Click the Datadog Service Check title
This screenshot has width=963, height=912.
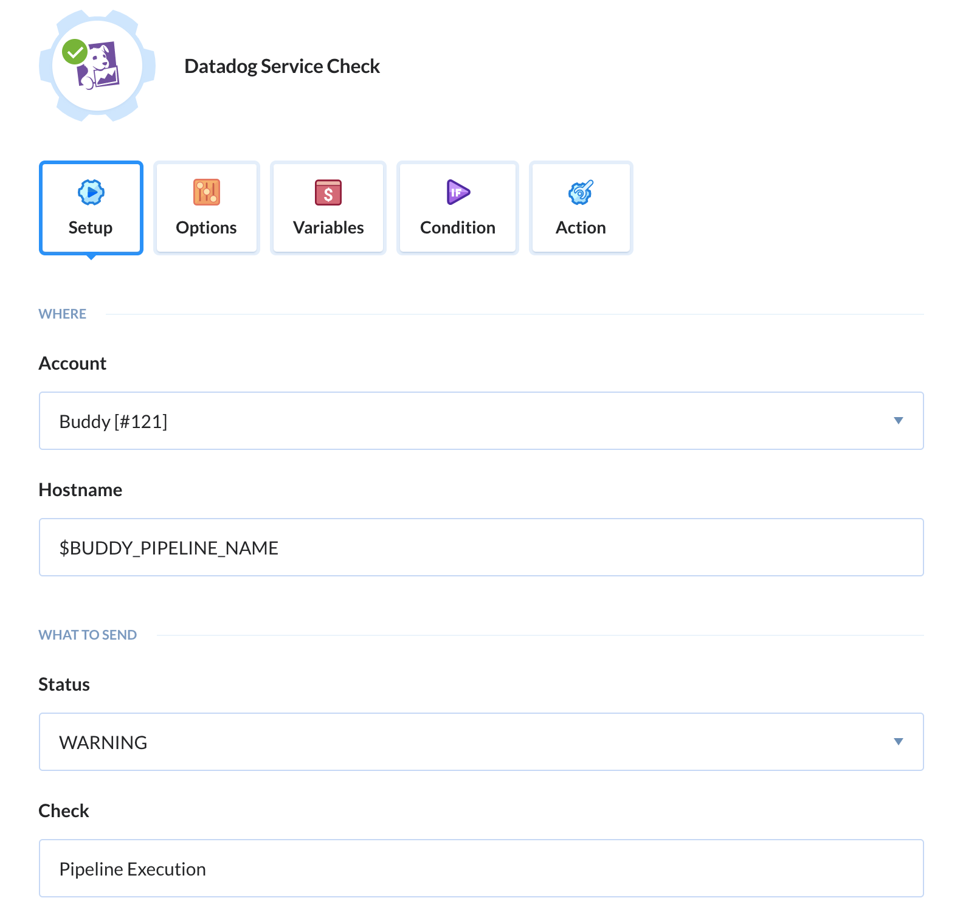[x=282, y=66]
